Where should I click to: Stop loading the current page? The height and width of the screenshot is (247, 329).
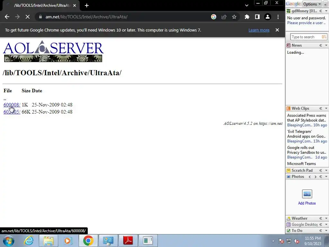click(28, 17)
